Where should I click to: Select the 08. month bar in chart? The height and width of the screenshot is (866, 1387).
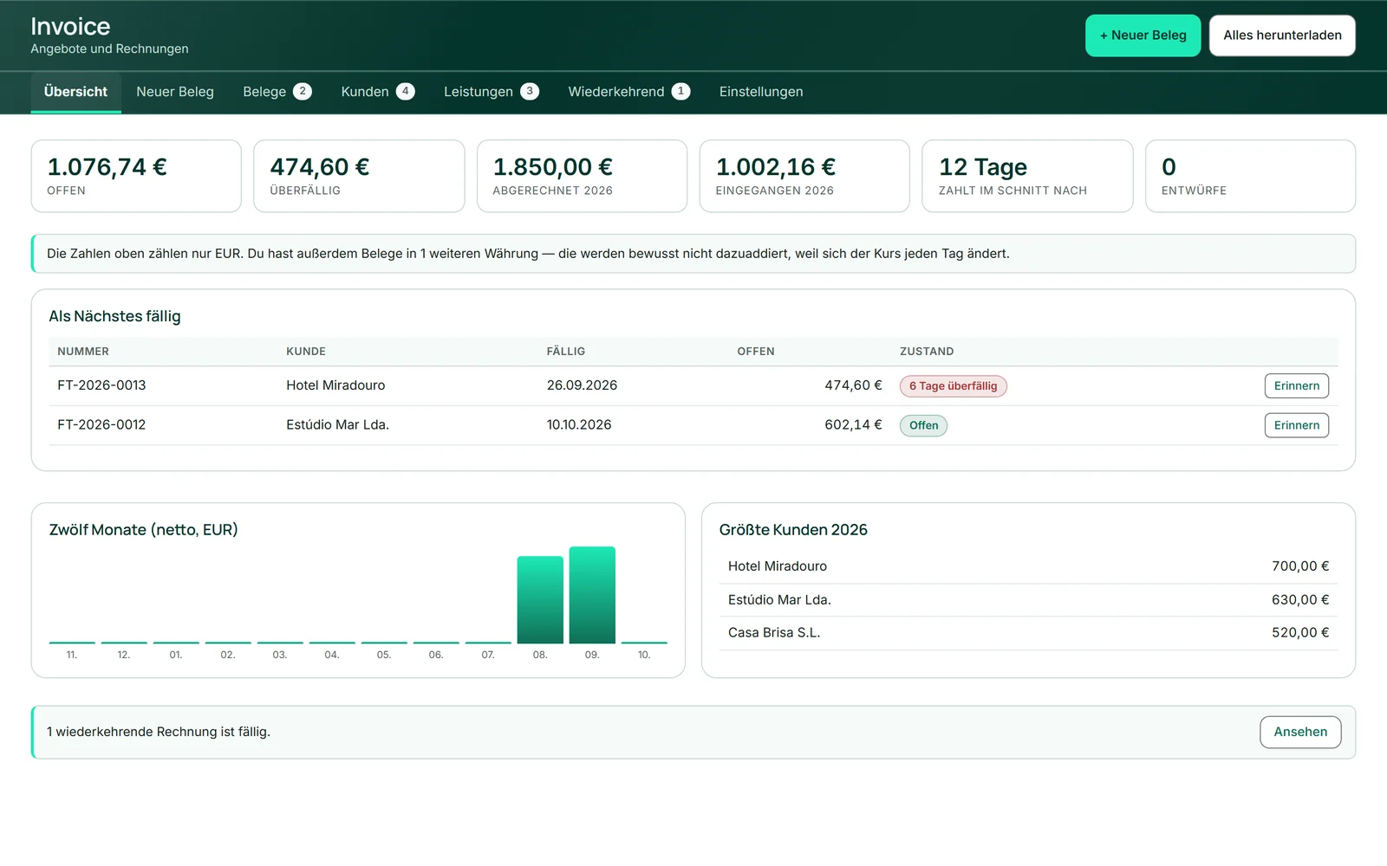(x=540, y=600)
